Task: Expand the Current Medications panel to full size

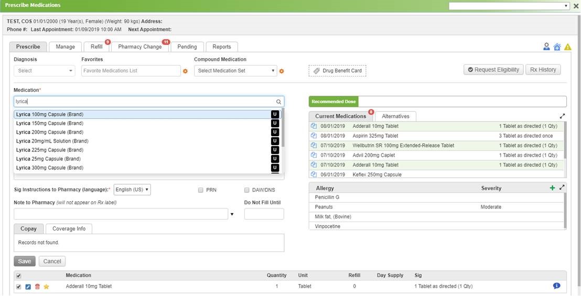Action: (563, 116)
